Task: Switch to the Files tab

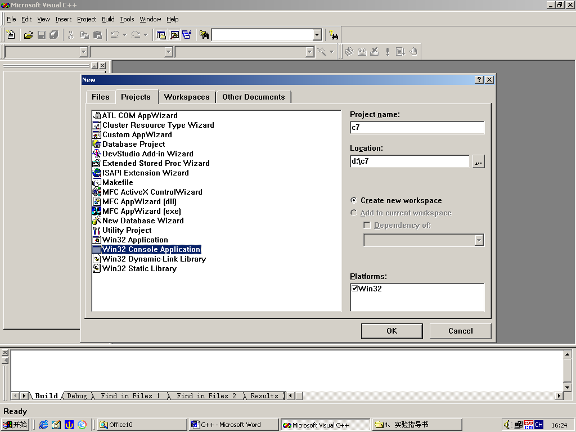Action: [100, 97]
